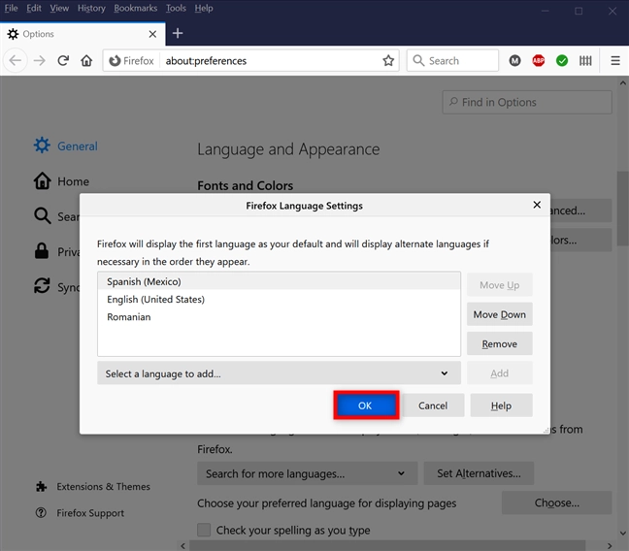Click the Search input in the toolbar
This screenshot has height=551, width=629.
click(452, 60)
